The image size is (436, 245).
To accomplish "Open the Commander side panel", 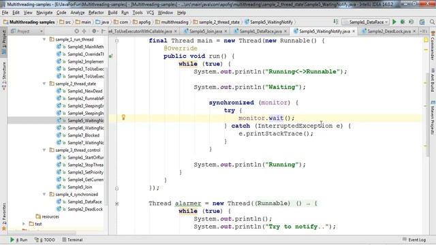I will [x=433, y=46].
